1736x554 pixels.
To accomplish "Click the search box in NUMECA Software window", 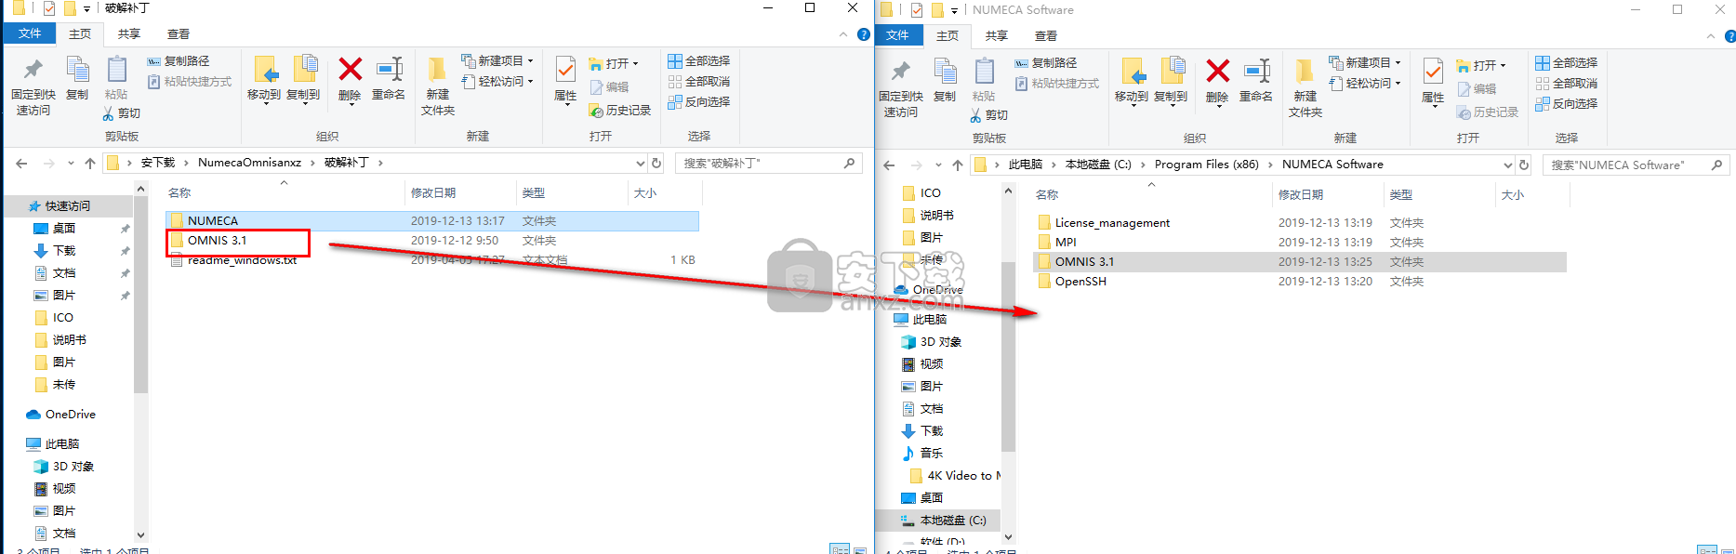I will coord(1636,165).
